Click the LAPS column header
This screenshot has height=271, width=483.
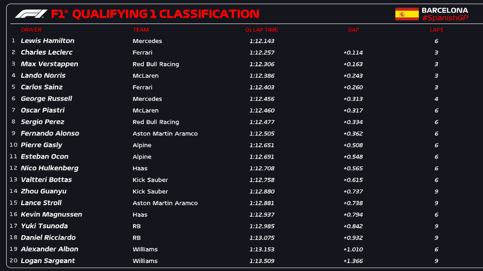tap(436, 30)
